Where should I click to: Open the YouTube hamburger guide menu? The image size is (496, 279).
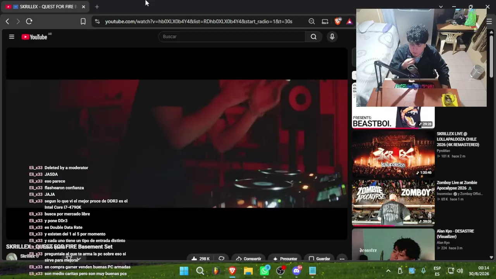[x=12, y=37]
